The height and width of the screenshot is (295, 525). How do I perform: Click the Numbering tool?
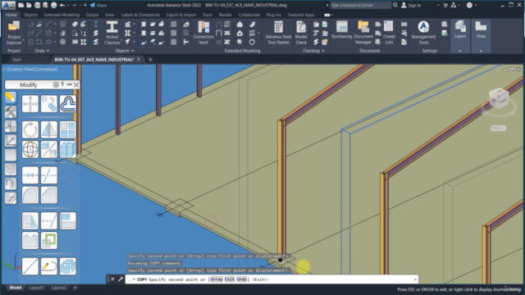tap(342, 30)
